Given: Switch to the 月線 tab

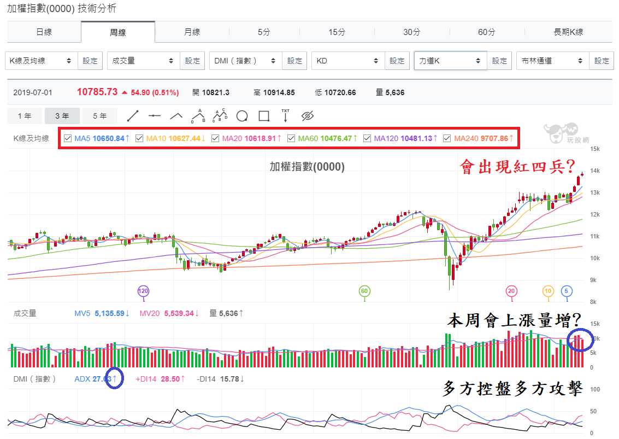Looking at the screenshot, I should (192, 32).
